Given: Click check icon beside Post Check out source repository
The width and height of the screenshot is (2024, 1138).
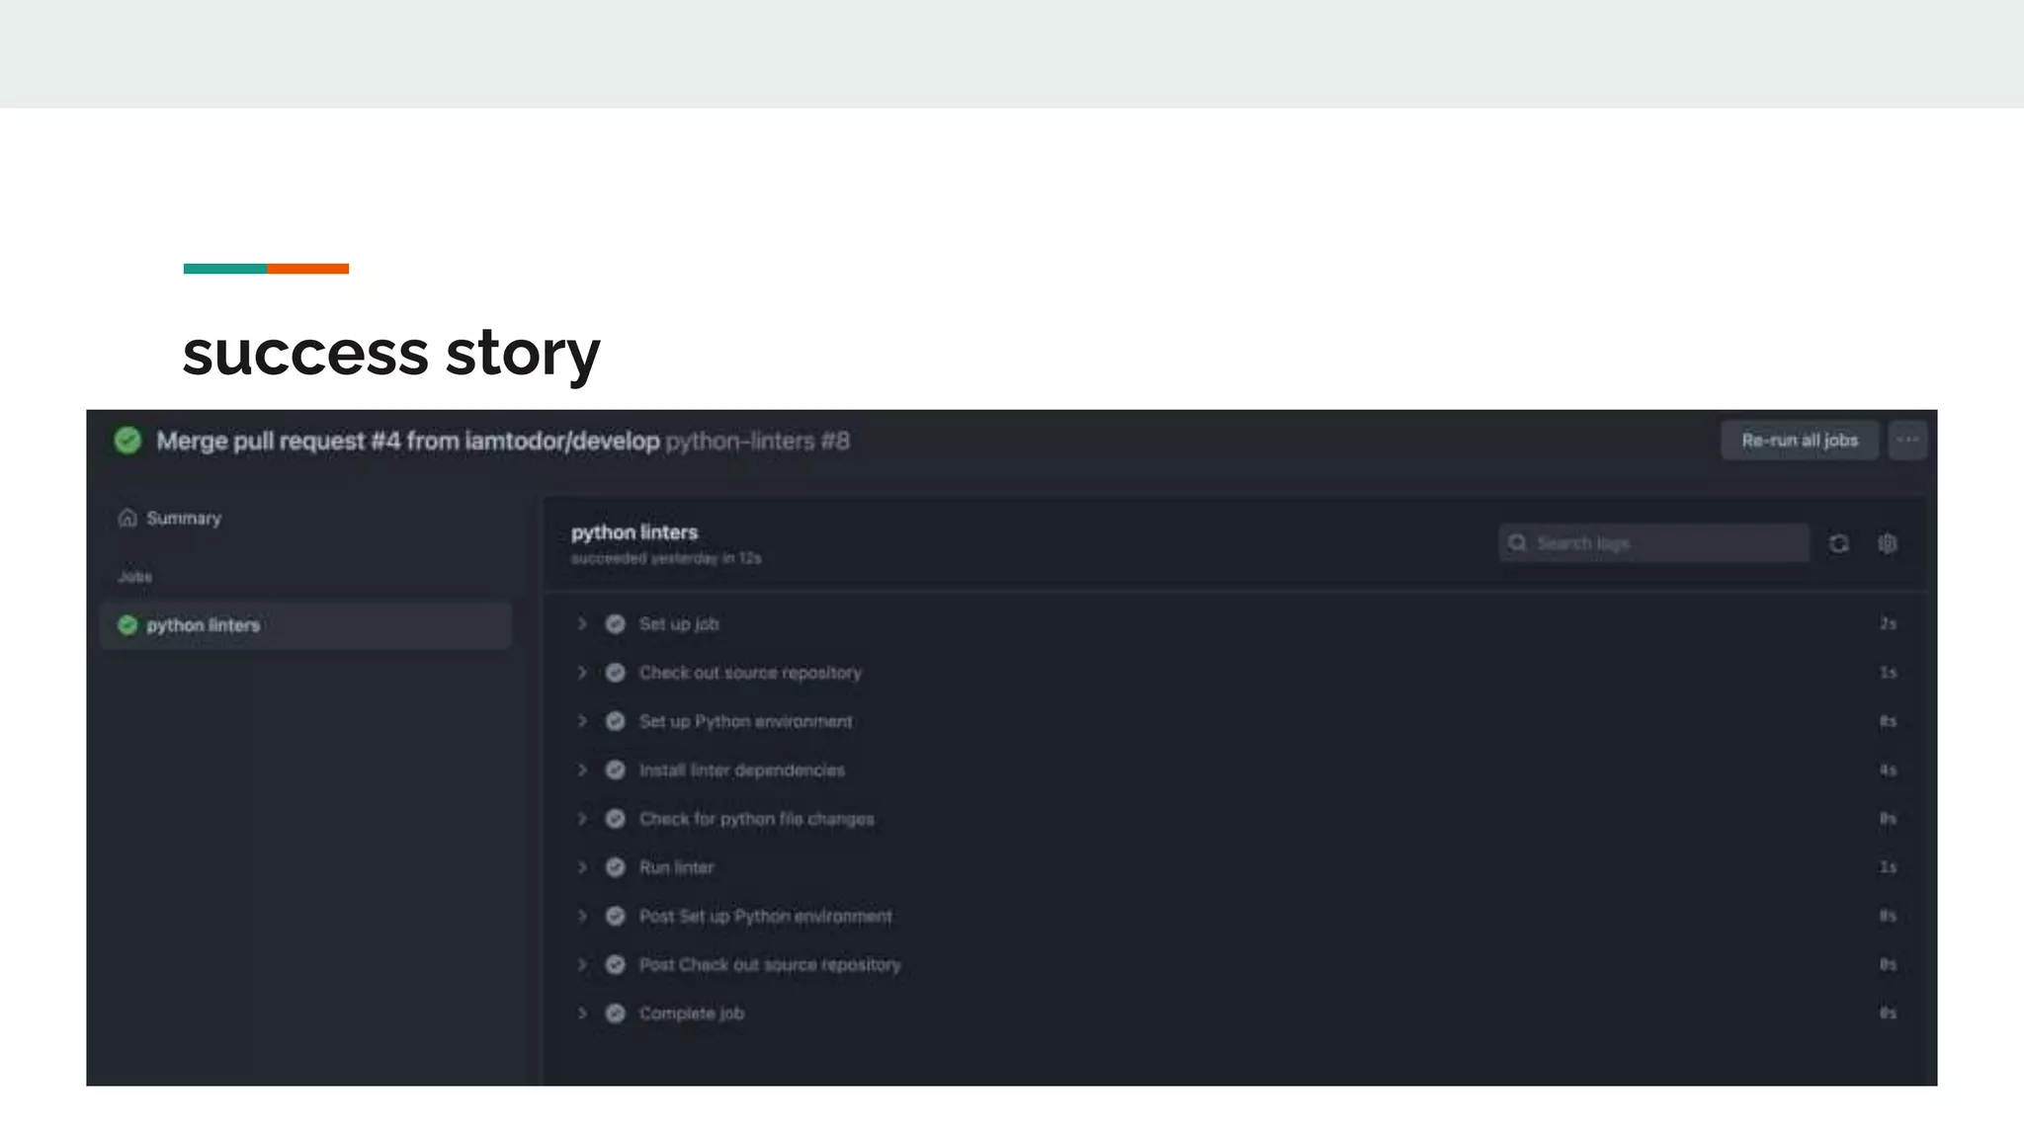Looking at the screenshot, I should 615,964.
